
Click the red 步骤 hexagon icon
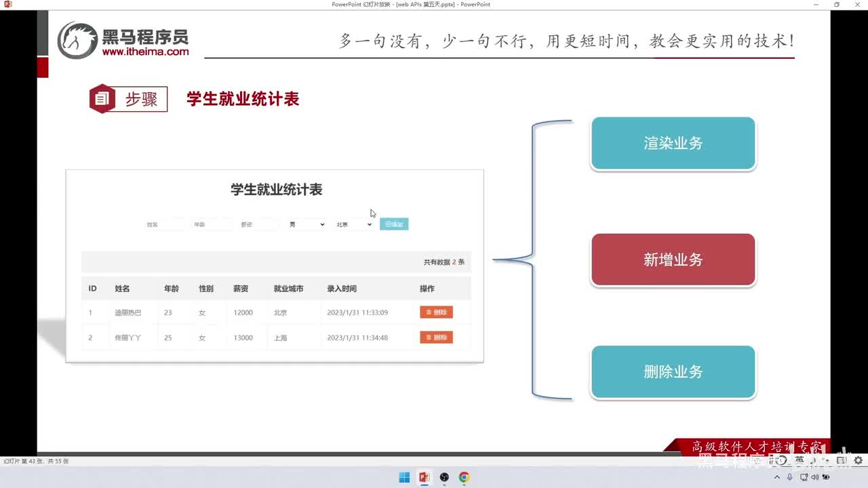(x=102, y=99)
